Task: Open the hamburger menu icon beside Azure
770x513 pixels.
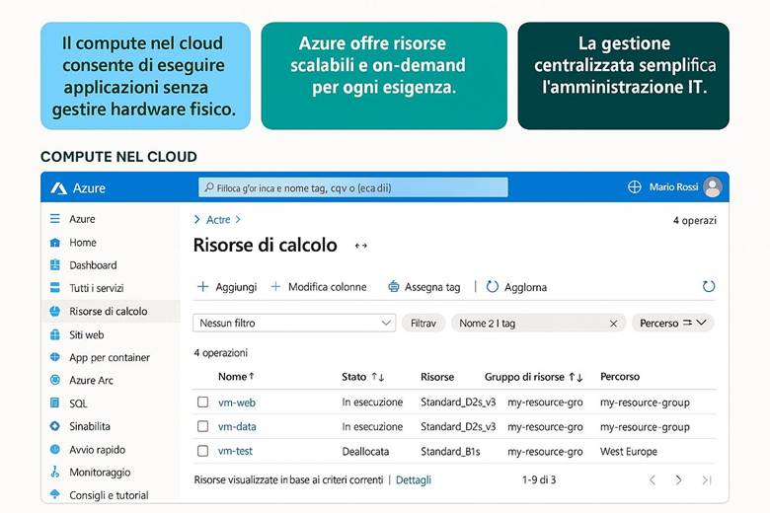Action: tap(55, 218)
